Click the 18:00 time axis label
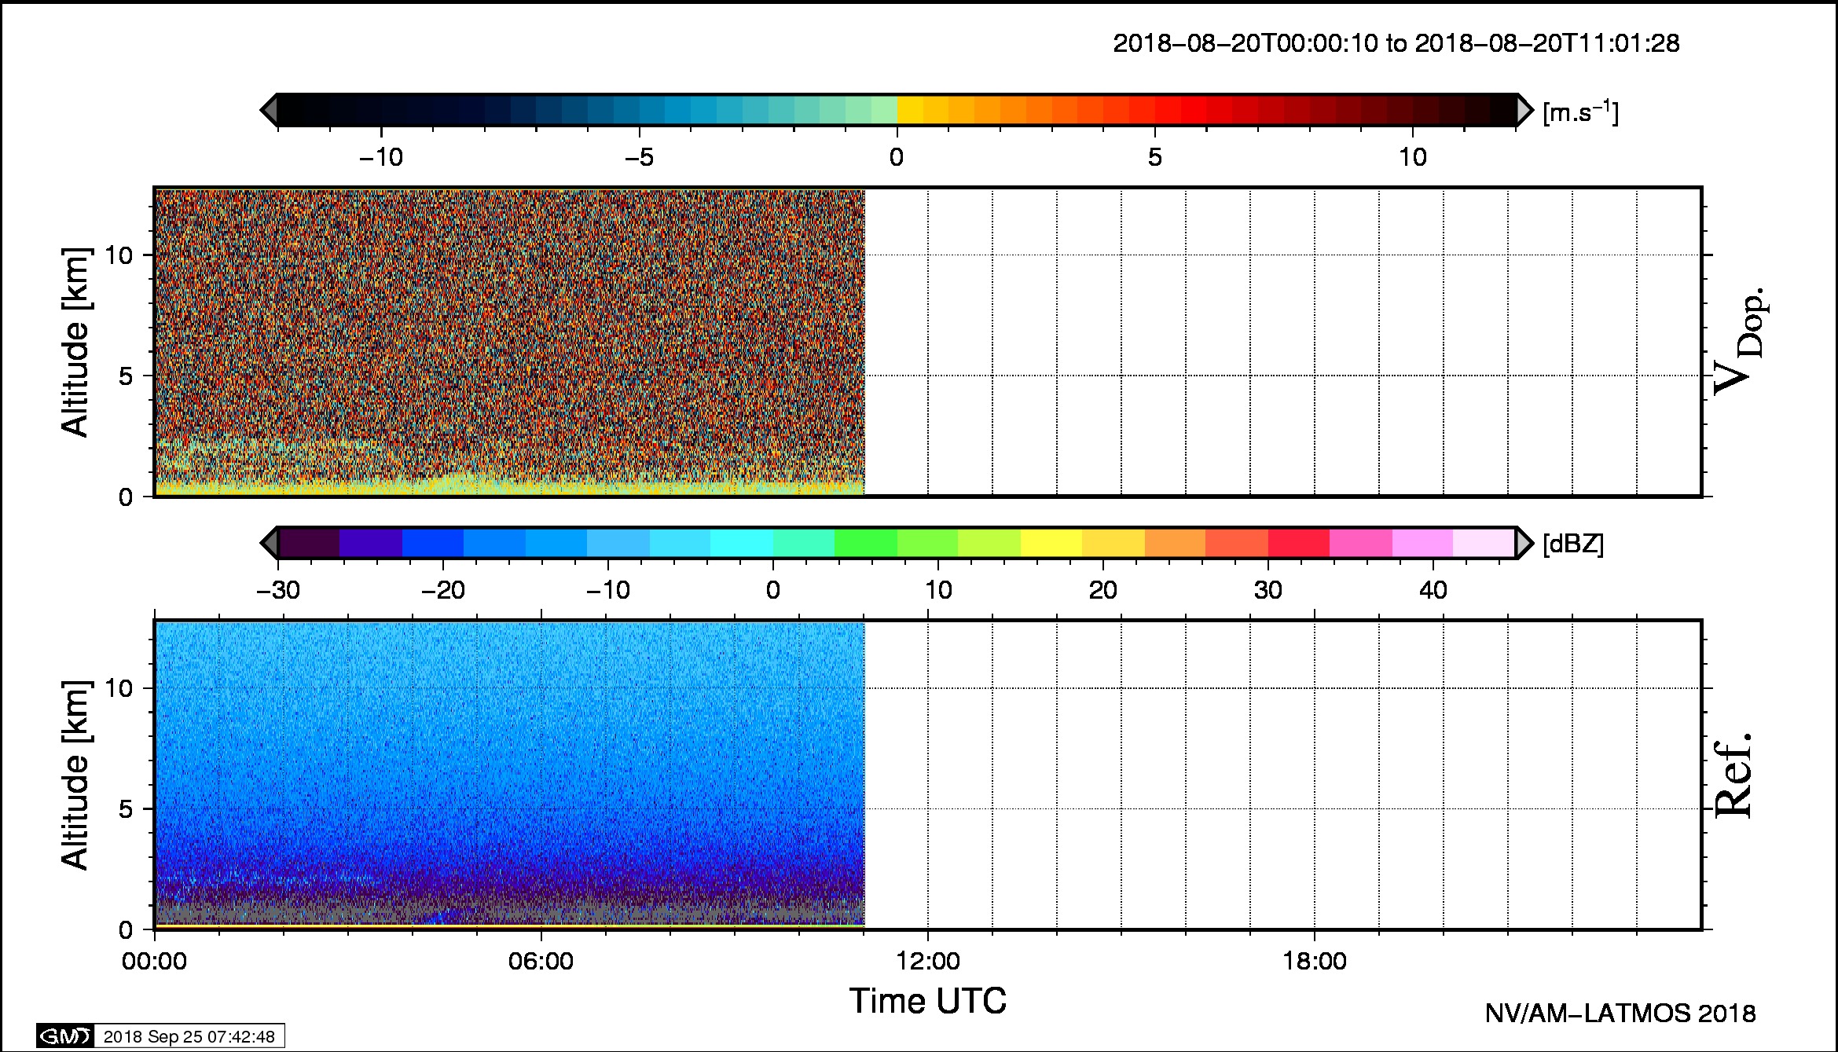This screenshot has width=1838, height=1052. (1315, 961)
